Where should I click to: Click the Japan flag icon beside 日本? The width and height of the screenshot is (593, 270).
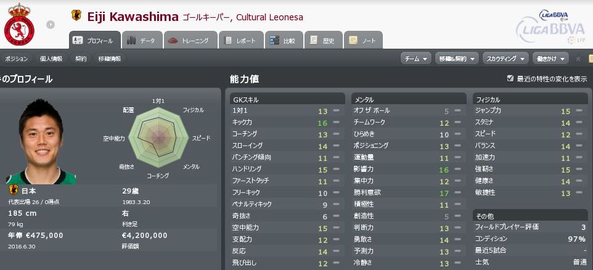coord(13,190)
